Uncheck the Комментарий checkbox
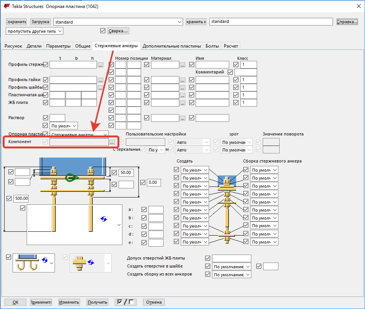The height and width of the screenshot is (309, 365). (230, 72)
